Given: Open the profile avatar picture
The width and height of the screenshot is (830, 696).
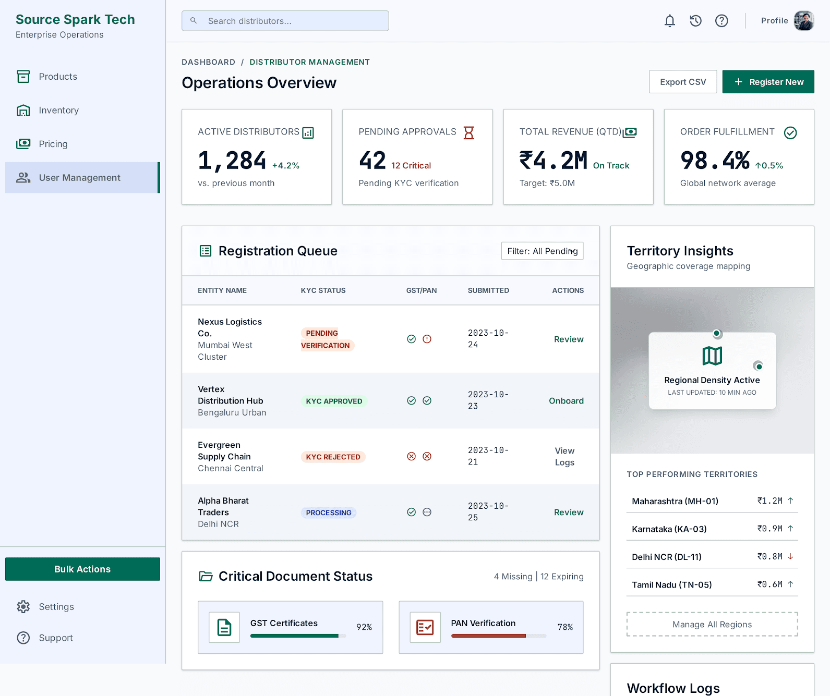Looking at the screenshot, I should (x=804, y=21).
